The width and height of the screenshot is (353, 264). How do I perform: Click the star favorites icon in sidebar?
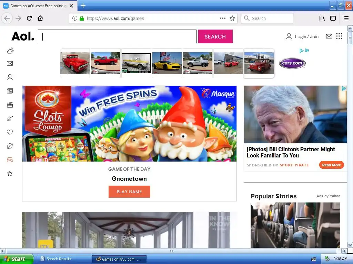click(10, 174)
